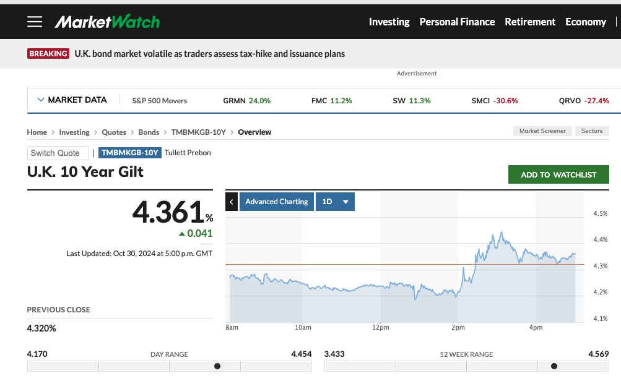Click the 52 week high 4.569
621x381 pixels.
coord(599,354)
